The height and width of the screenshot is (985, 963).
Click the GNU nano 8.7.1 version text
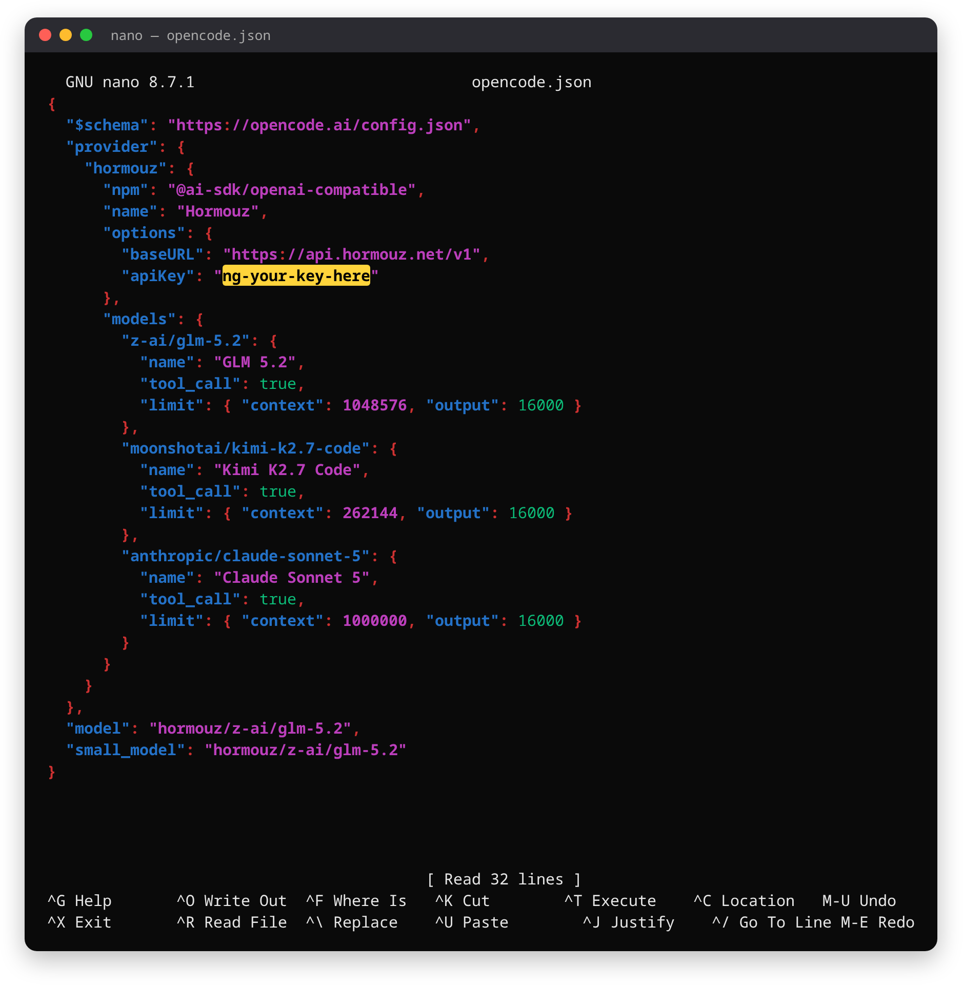[x=130, y=82]
